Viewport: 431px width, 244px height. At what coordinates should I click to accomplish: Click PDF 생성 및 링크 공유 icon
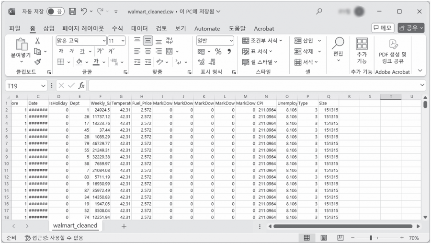click(x=393, y=44)
